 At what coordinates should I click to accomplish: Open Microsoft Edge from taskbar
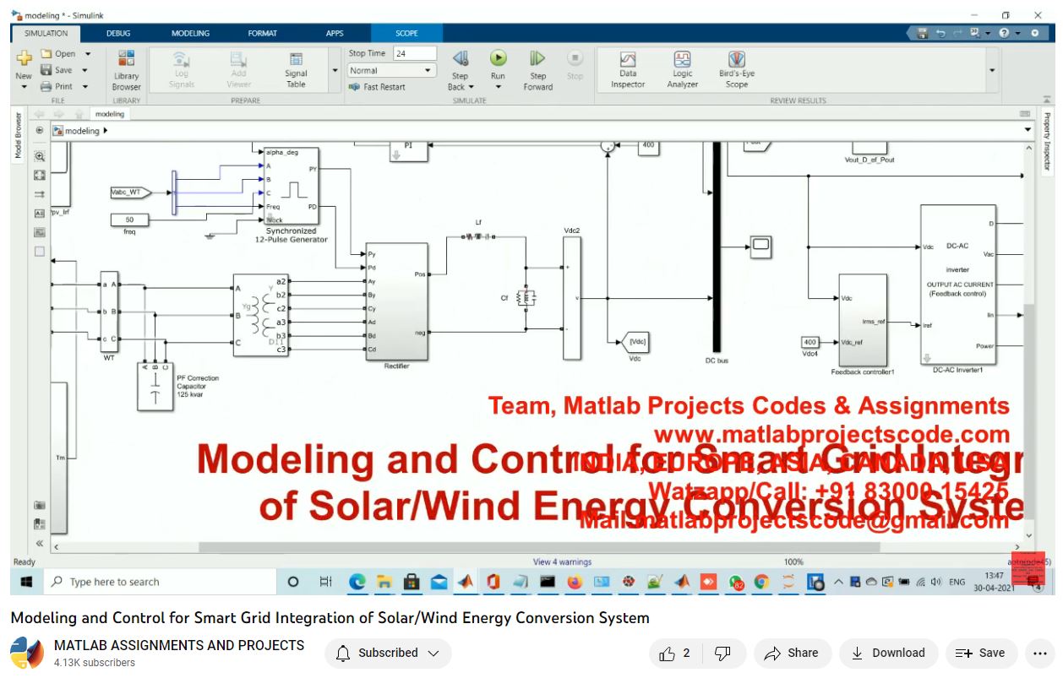[357, 582]
